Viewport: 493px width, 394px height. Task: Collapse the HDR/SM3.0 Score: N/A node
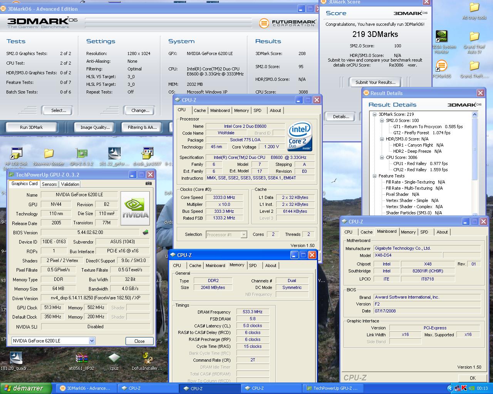pyautogui.click(x=382, y=139)
